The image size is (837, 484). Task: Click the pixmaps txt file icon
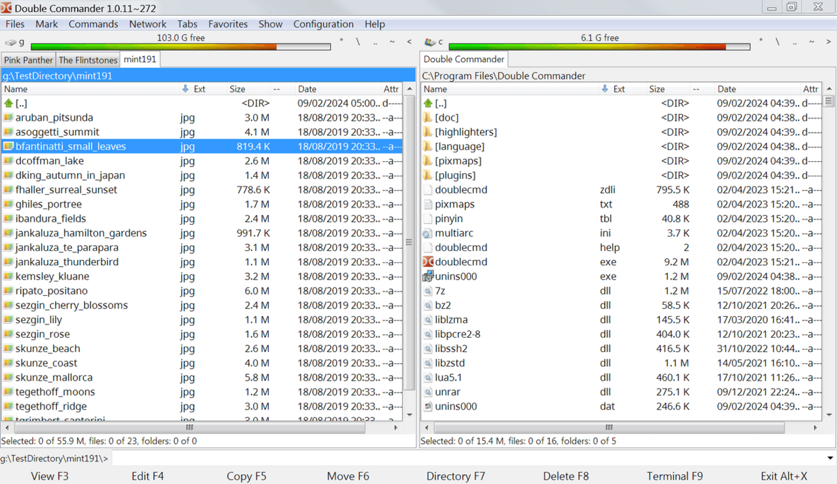click(428, 204)
